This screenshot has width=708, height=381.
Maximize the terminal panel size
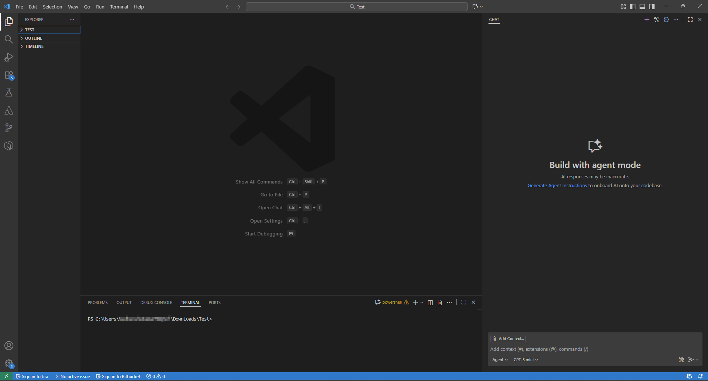464,303
